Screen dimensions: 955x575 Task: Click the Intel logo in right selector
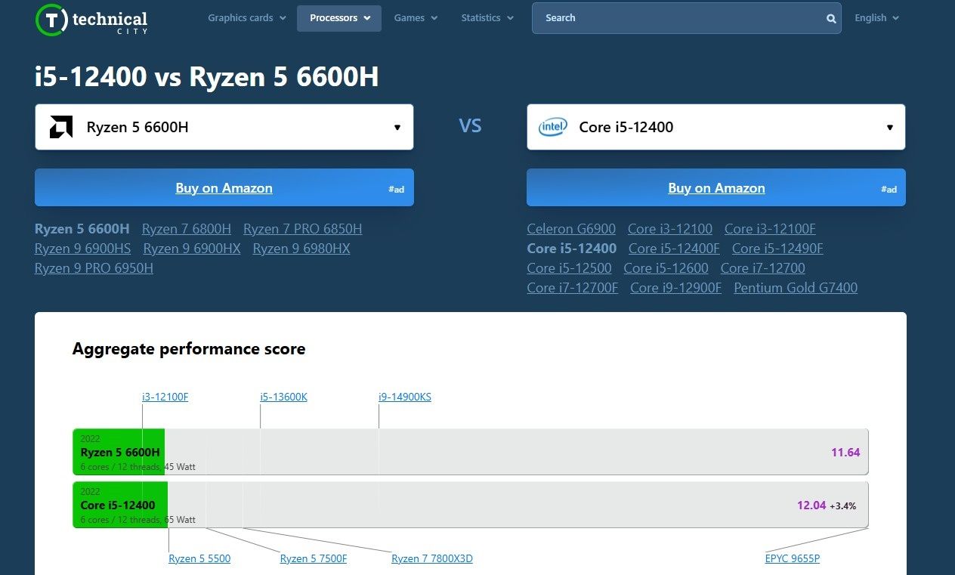552,127
